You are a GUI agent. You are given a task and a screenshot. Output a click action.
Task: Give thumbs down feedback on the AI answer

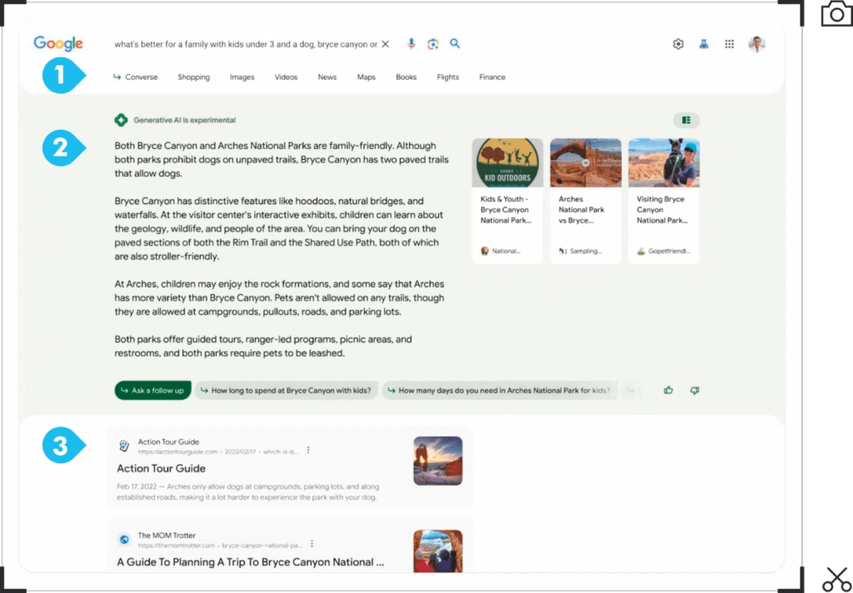pos(695,390)
